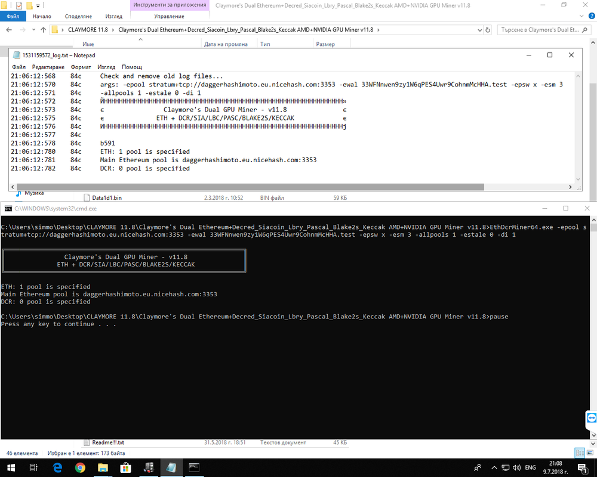The image size is (597, 477).
Task: Select the Data1d1.bin file
Action: pos(107,198)
